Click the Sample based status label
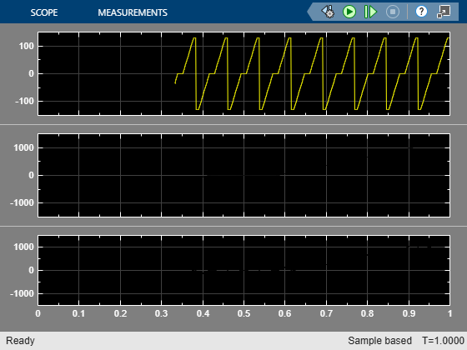Image resolution: width=467 pixels, height=350 pixels. pyautogui.click(x=379, y=341)
